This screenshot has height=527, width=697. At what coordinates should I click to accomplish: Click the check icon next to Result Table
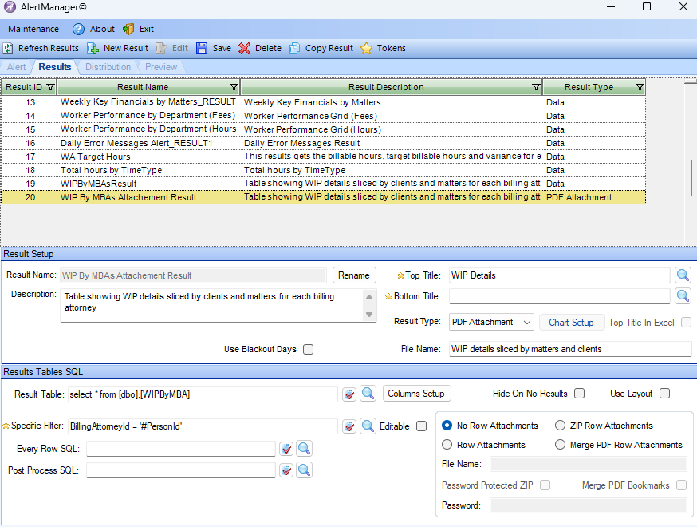pos(348,394)
